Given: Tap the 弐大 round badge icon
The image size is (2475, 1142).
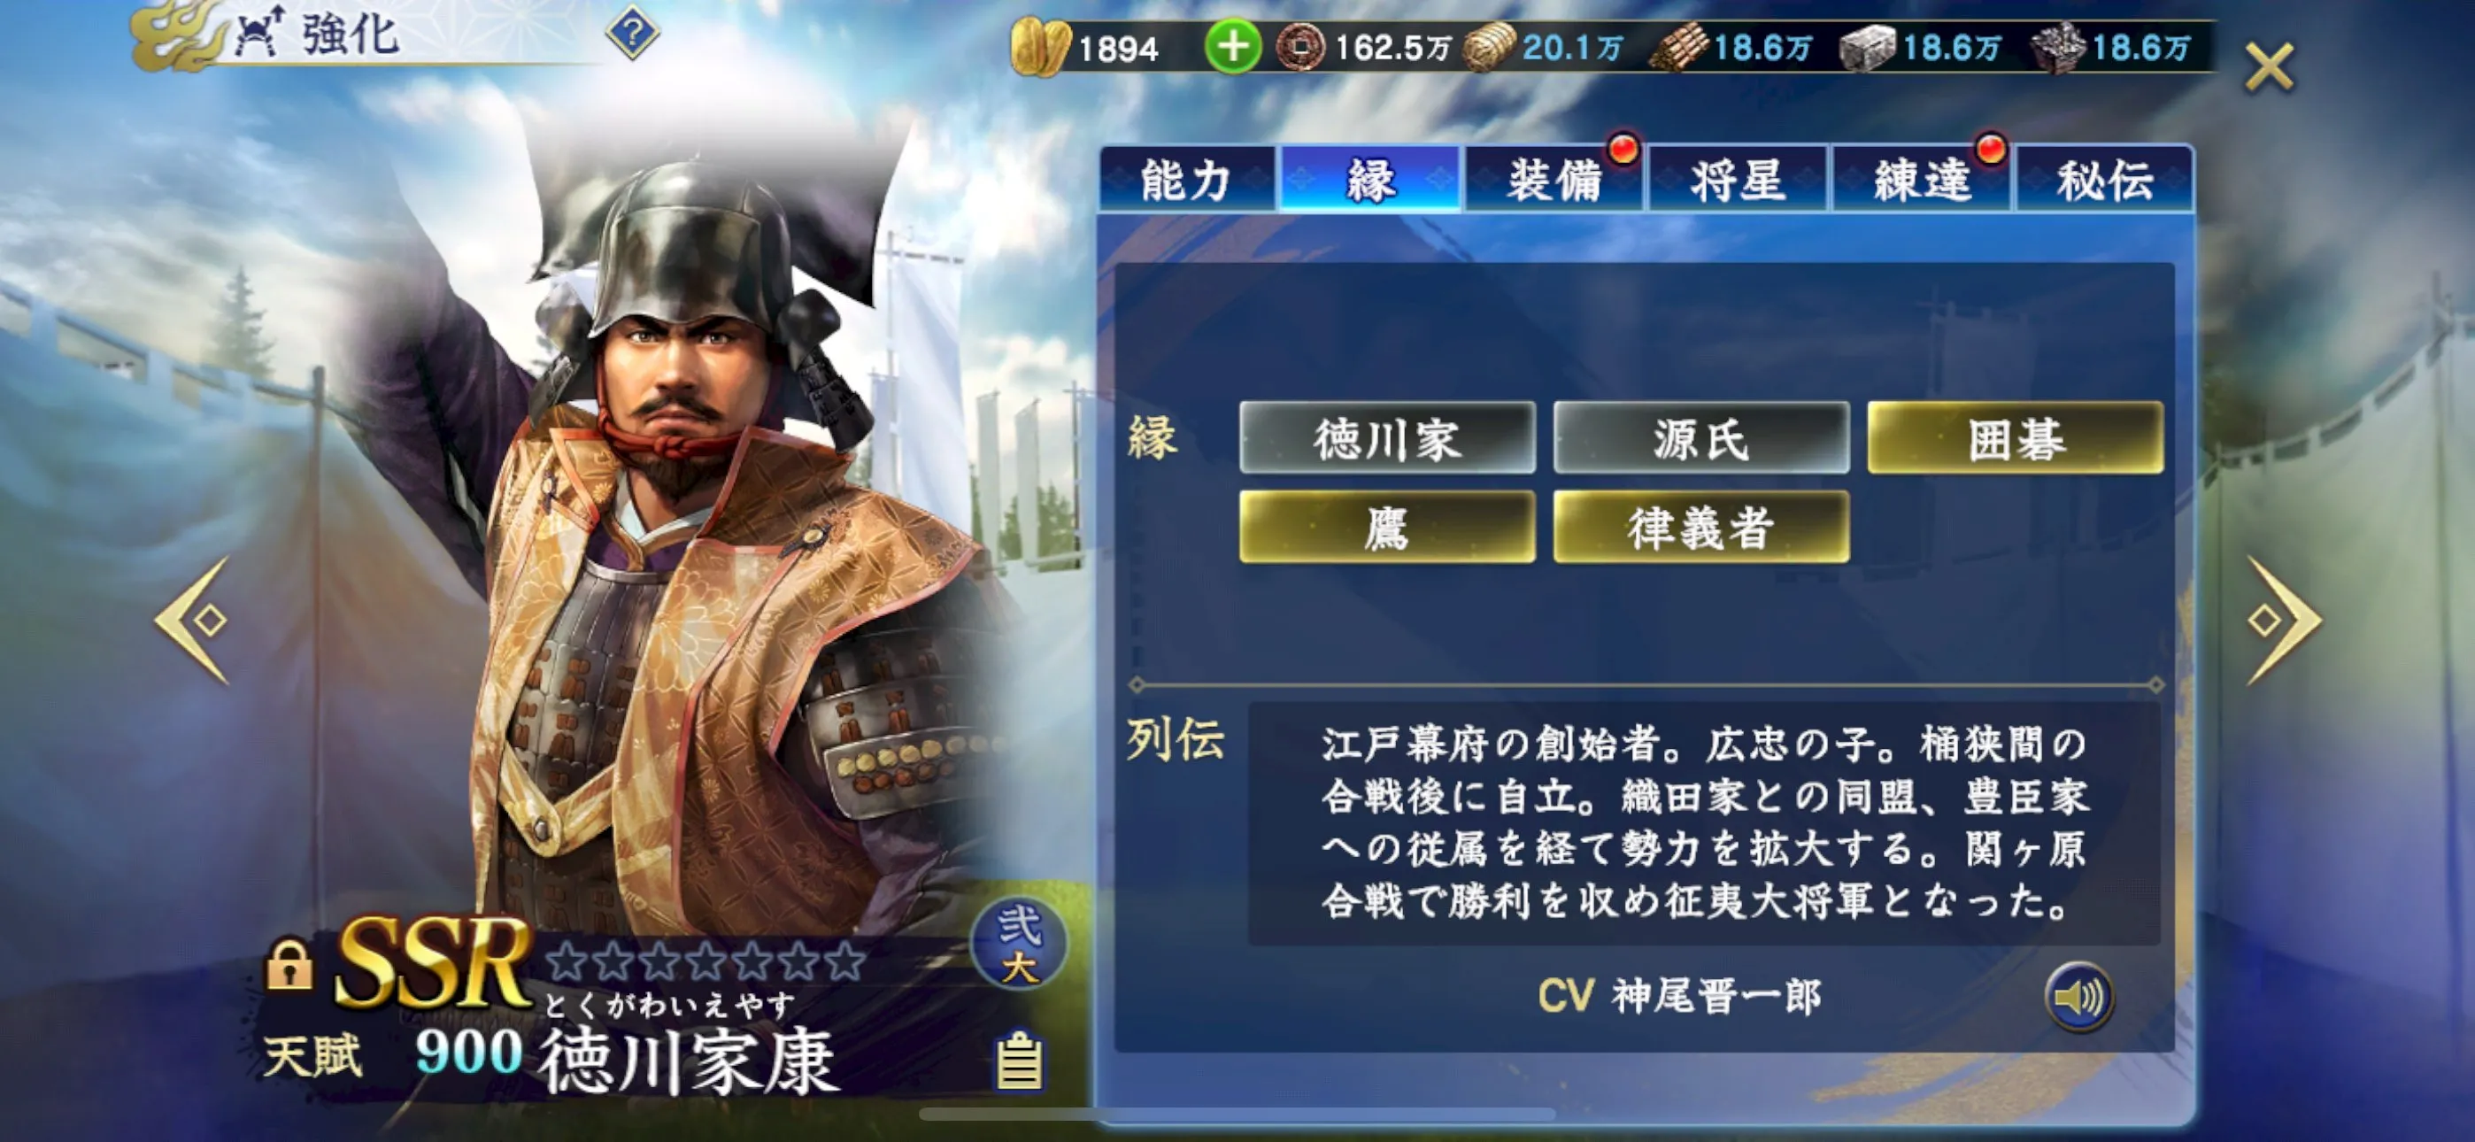Looking at the screenshot, I should click(x=1020, y=945).
